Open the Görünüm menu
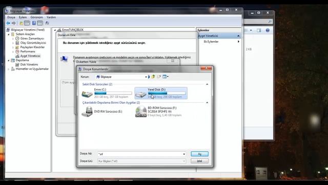This screenshot has width=328, height=185. point(36,17)
